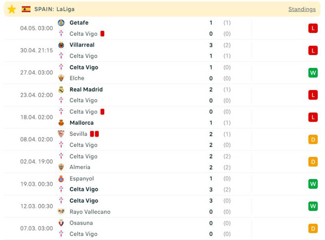The image size is (325, 240).
Task: Click the SPAIN: LaLiga league title
Action: (54, 9)
